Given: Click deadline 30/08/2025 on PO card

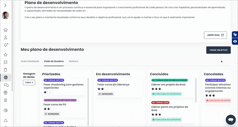Looking at the screenshot, I should click(x=52, y=114).
